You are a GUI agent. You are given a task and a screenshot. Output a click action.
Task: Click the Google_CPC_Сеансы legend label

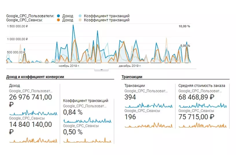24,20
